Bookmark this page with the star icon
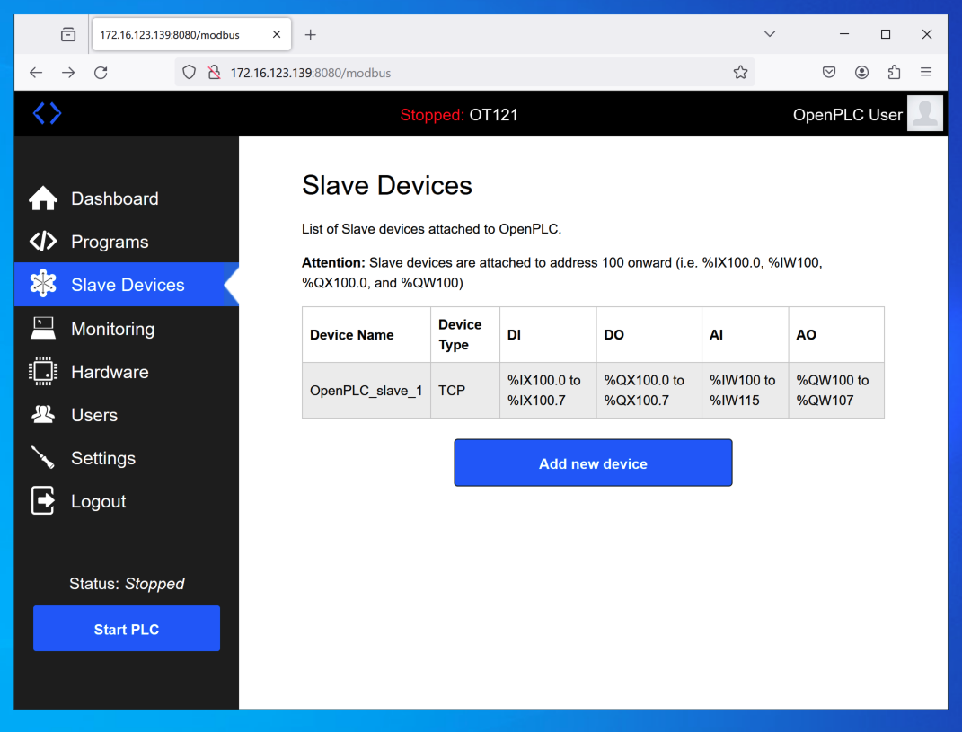 coord(740,73)
